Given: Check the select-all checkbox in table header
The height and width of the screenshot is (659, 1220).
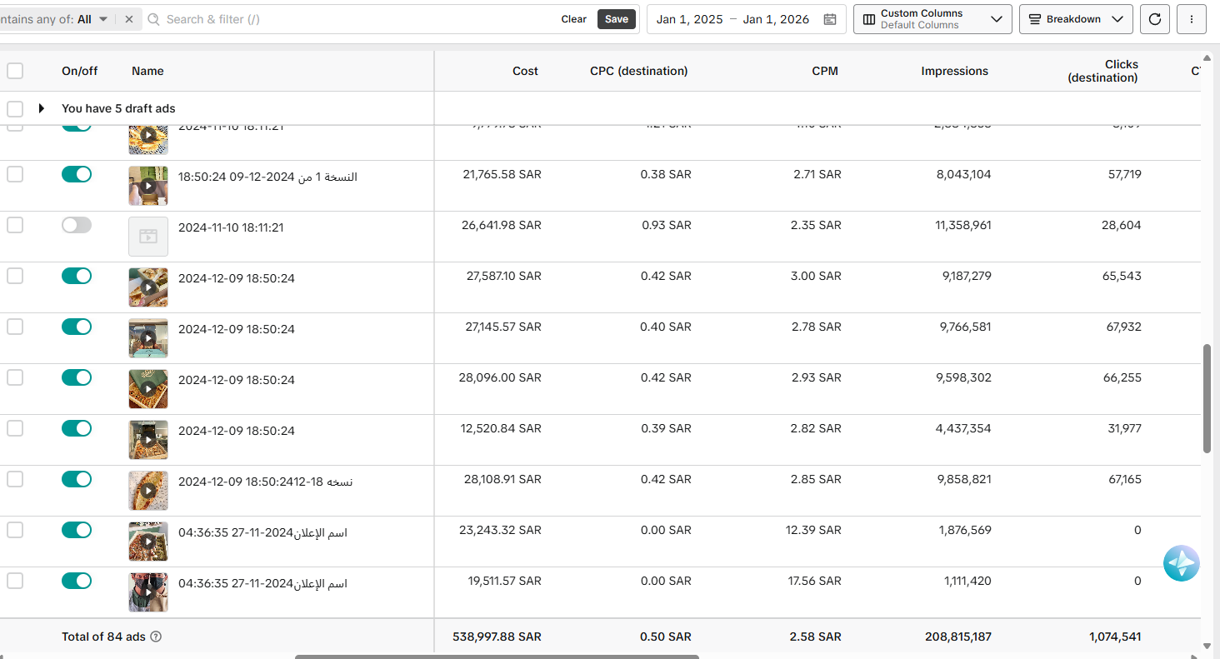Looking at the screenshot, I should click(15, 71).
